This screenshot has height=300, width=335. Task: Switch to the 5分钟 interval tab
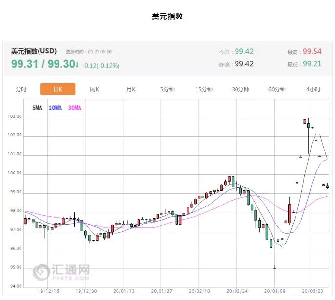pos(167,89)
